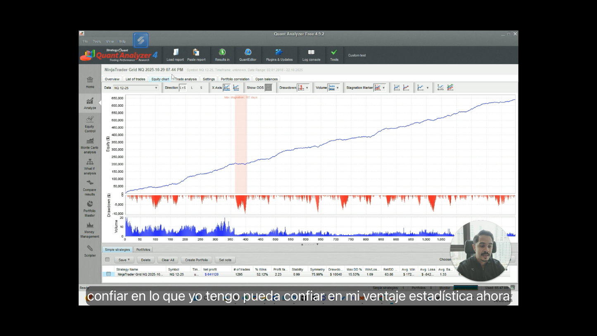This screenshot has height=336, width=597.
Task: Switch to the Trade analysis tab
Action: pyautogui.click(x=186, y=79)
